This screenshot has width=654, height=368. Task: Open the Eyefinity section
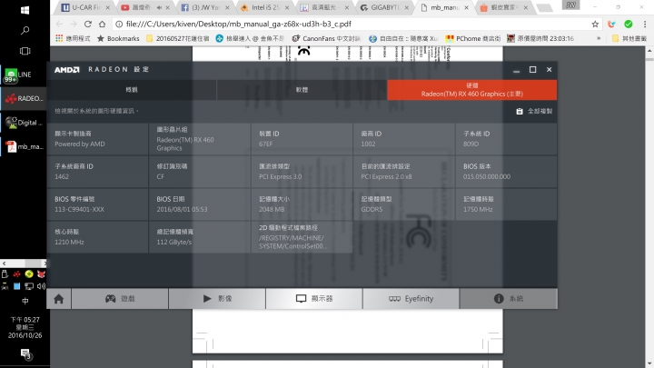[x=411, y=299]
